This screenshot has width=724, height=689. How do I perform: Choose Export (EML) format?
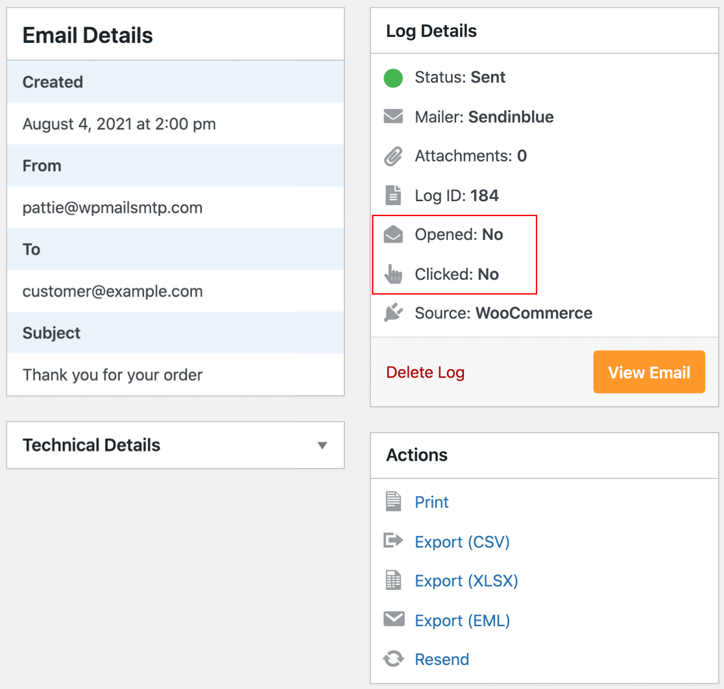462,620
